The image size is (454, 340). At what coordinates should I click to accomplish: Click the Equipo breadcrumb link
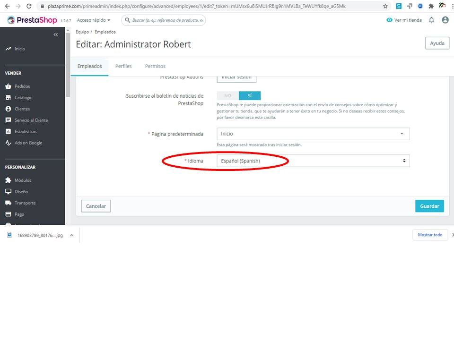click(82, 32)
